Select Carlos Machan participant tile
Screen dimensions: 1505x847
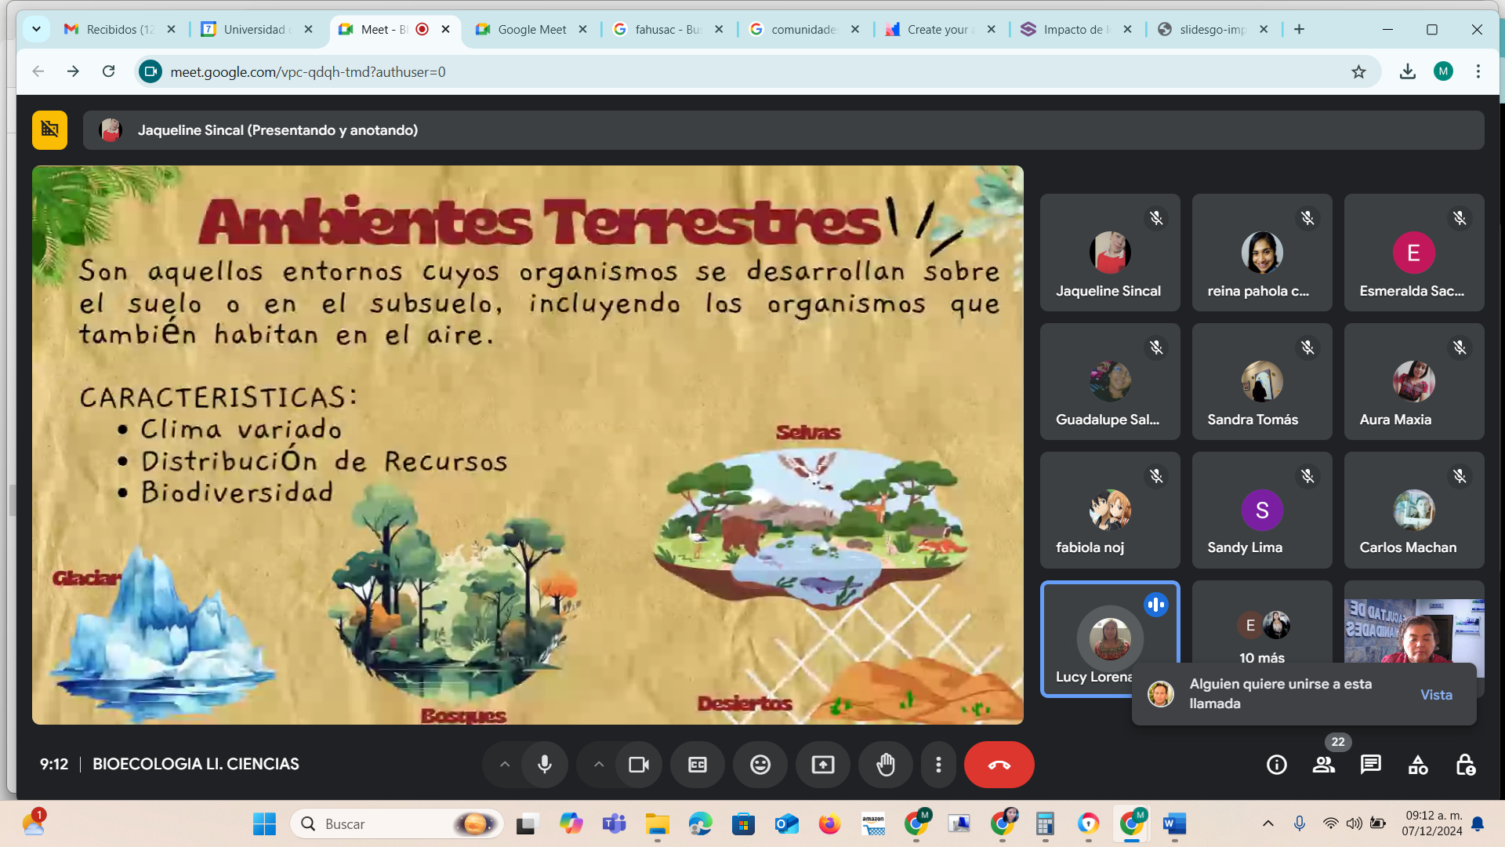(1414, 510)
